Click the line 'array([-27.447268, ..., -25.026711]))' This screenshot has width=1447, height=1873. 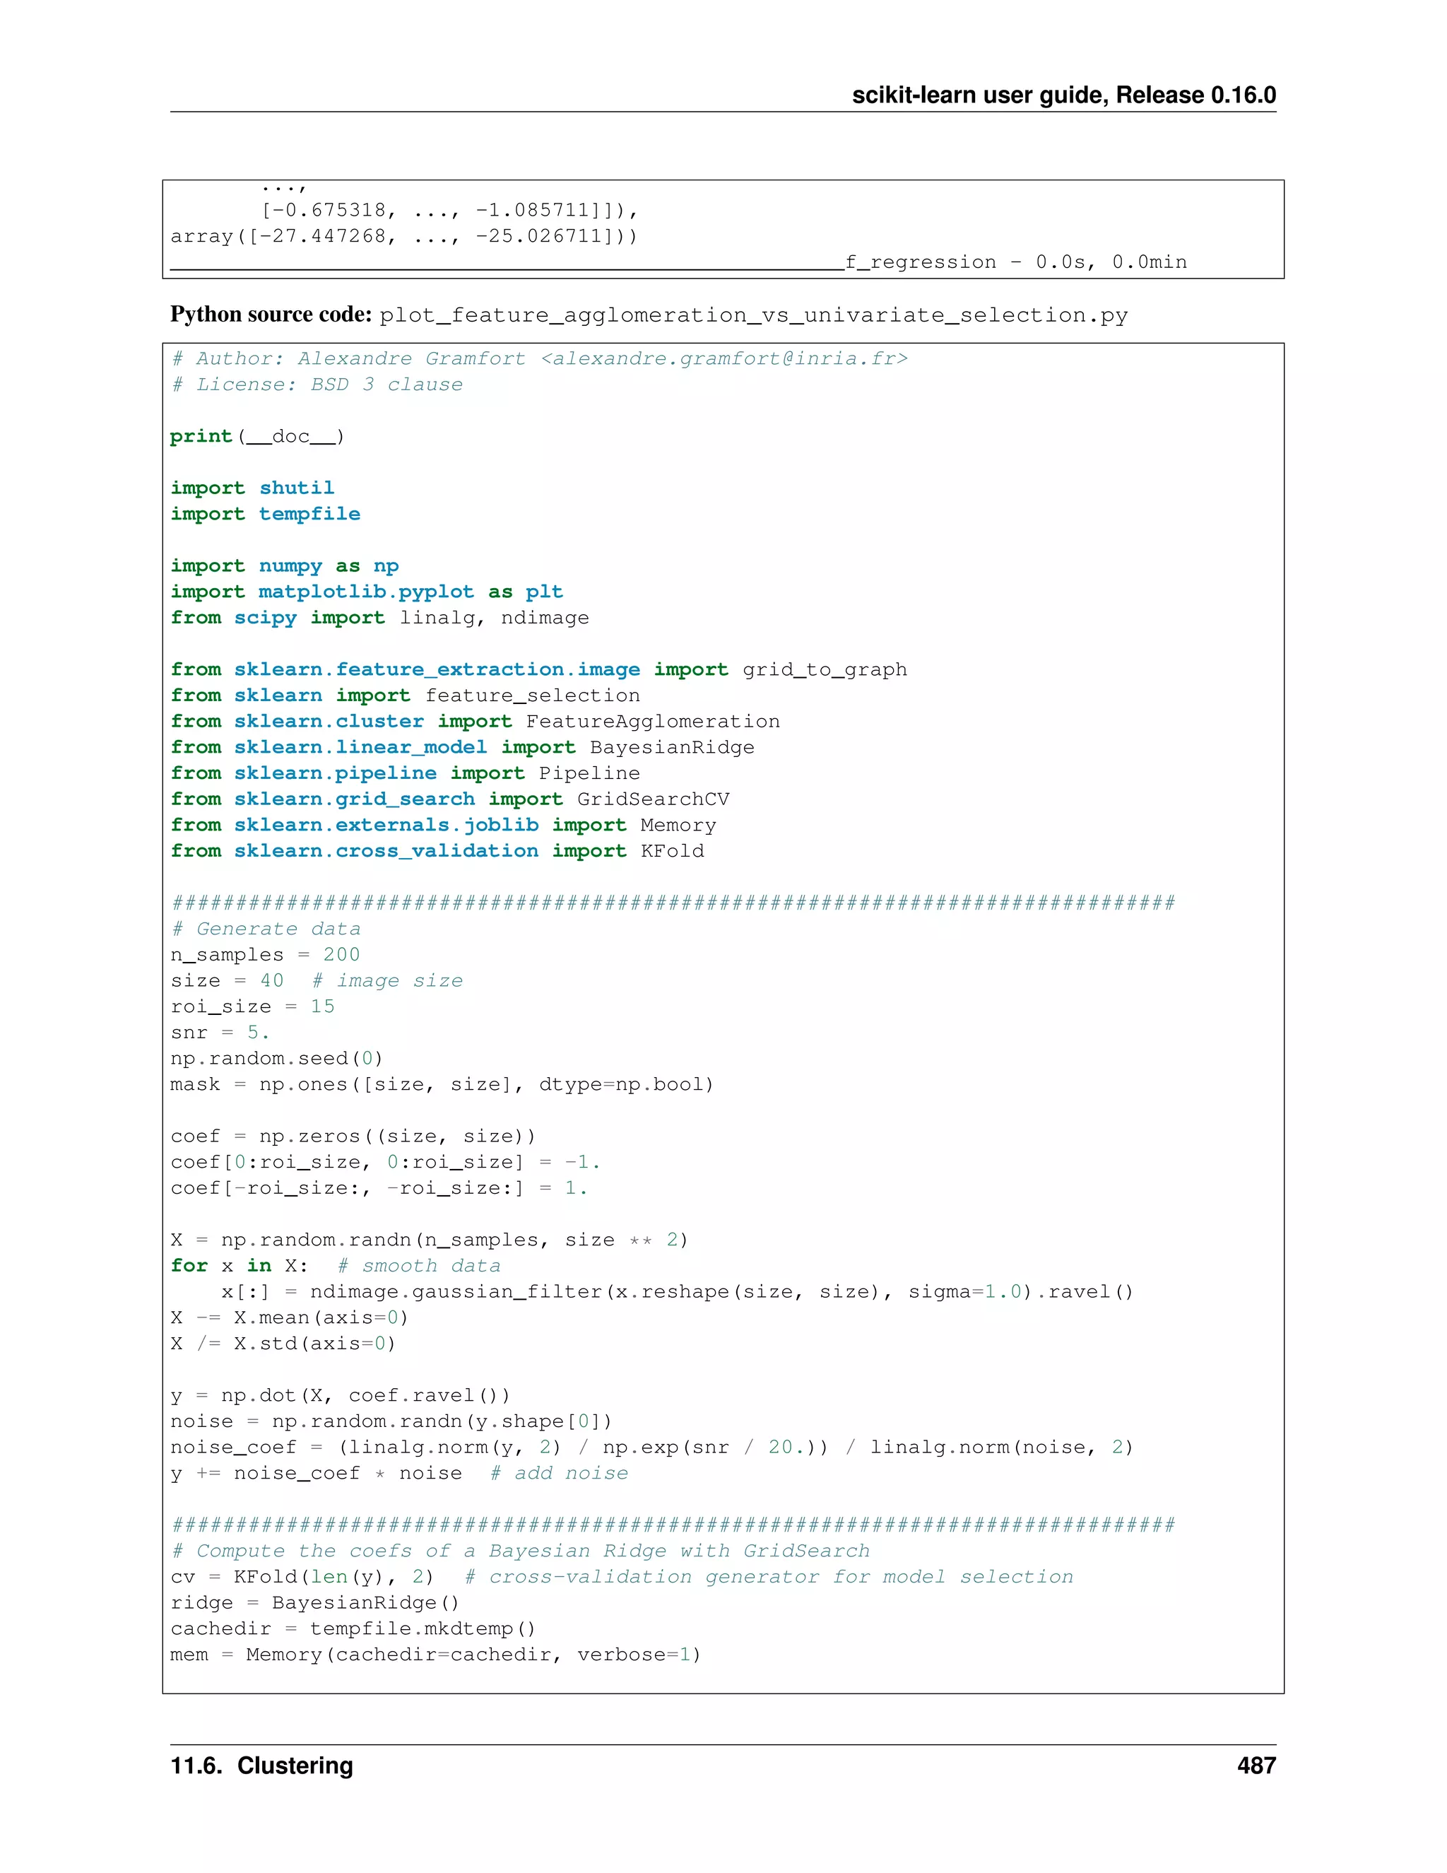(x=405, y=236)
